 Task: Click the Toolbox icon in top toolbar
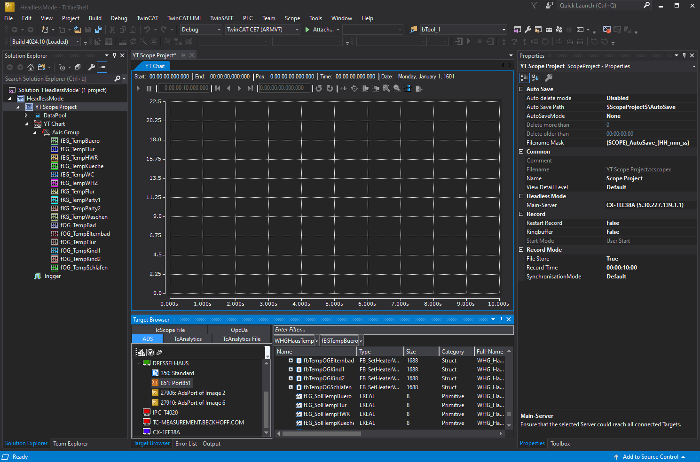pyautogui.click(x=549, y=30)
